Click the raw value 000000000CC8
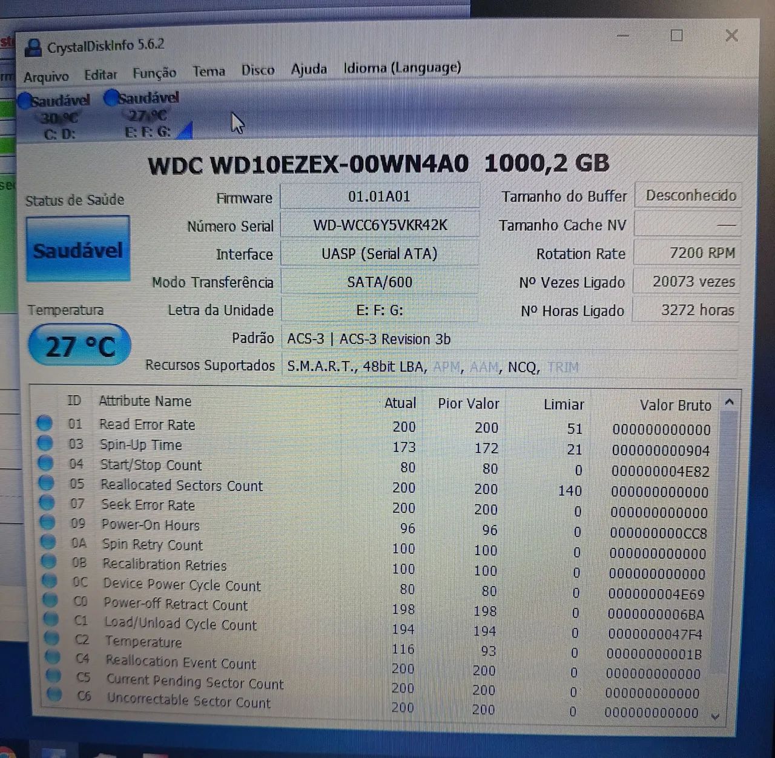The width and height of the screenshot is (775, 758). point(658,533)
